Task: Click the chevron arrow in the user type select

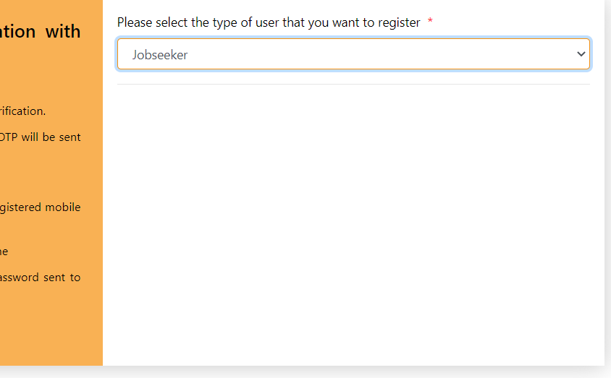Action: click(x=581, y=54)
